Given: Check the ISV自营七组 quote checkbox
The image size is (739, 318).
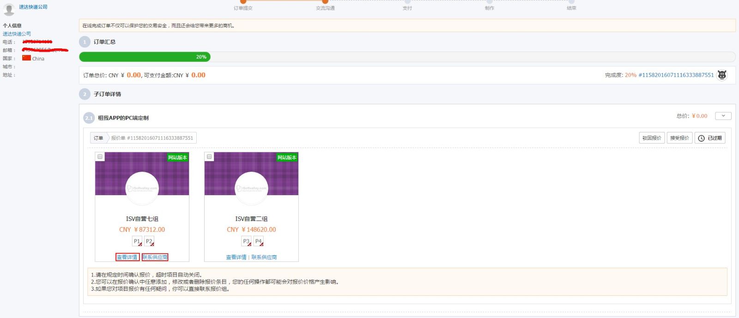Looking at the screenshot, I should [100, 157].
